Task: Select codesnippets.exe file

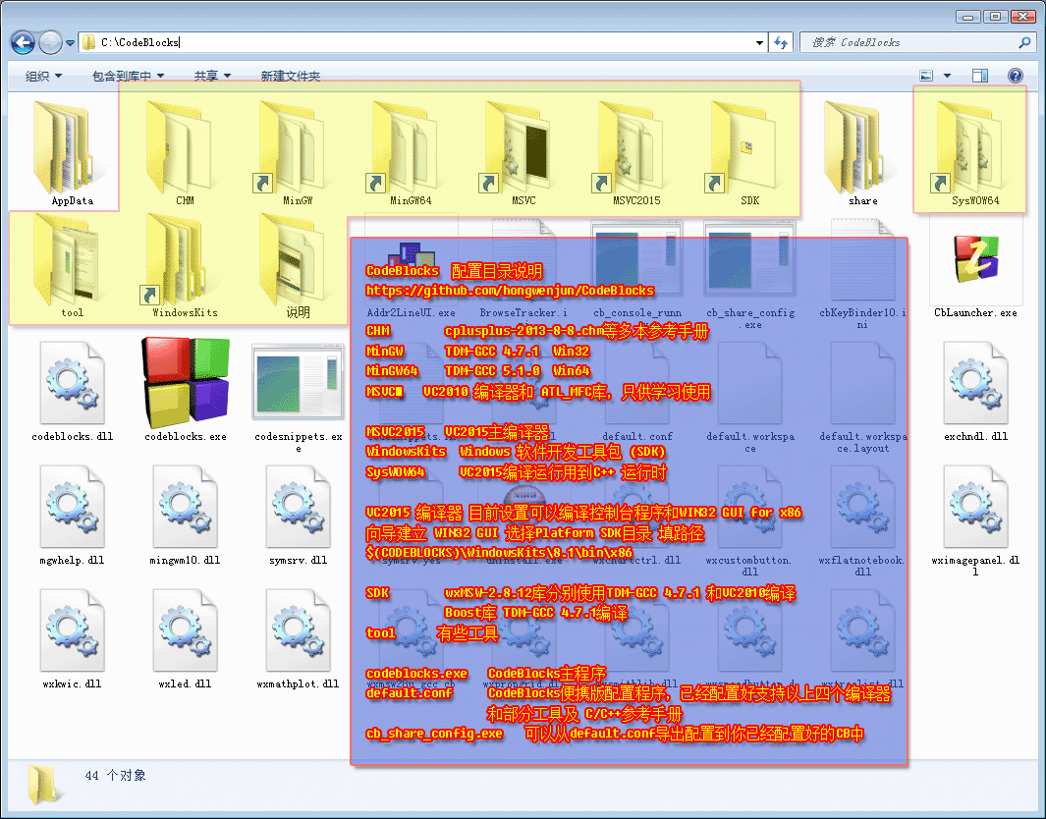Action: [x=299, y=397]
